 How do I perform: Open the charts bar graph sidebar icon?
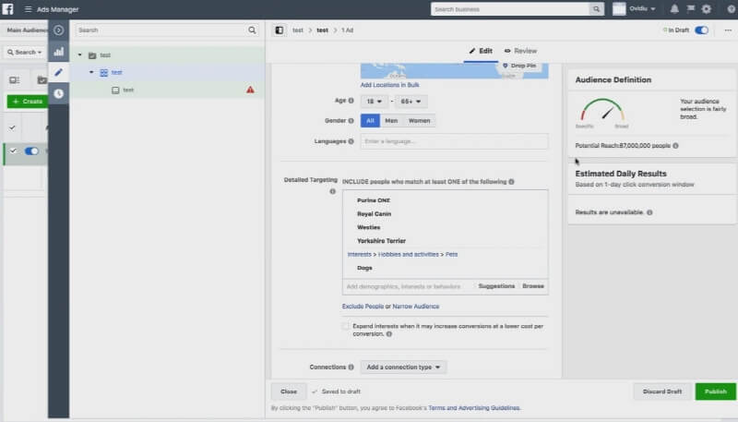pos(58,52)
